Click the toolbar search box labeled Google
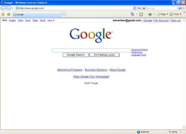Viewport: 186px width, 134px height. click(x=162, y=8)
